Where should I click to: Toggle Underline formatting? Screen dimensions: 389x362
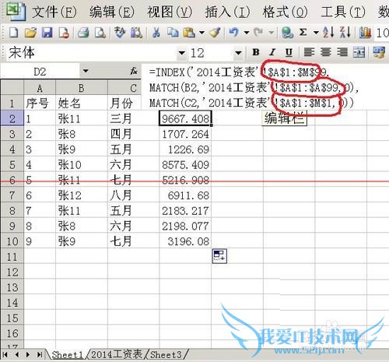[289, 52]
